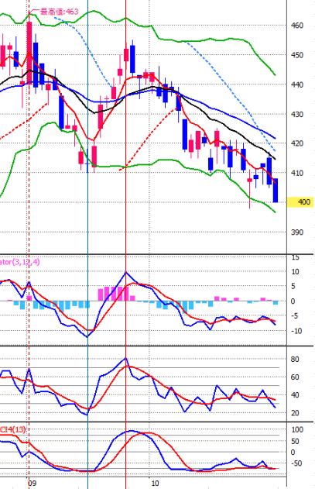This screenshot has height=489, width=315.
Task: Click the last blue candlestick ending at 400
Action: (x=276, y=191)
